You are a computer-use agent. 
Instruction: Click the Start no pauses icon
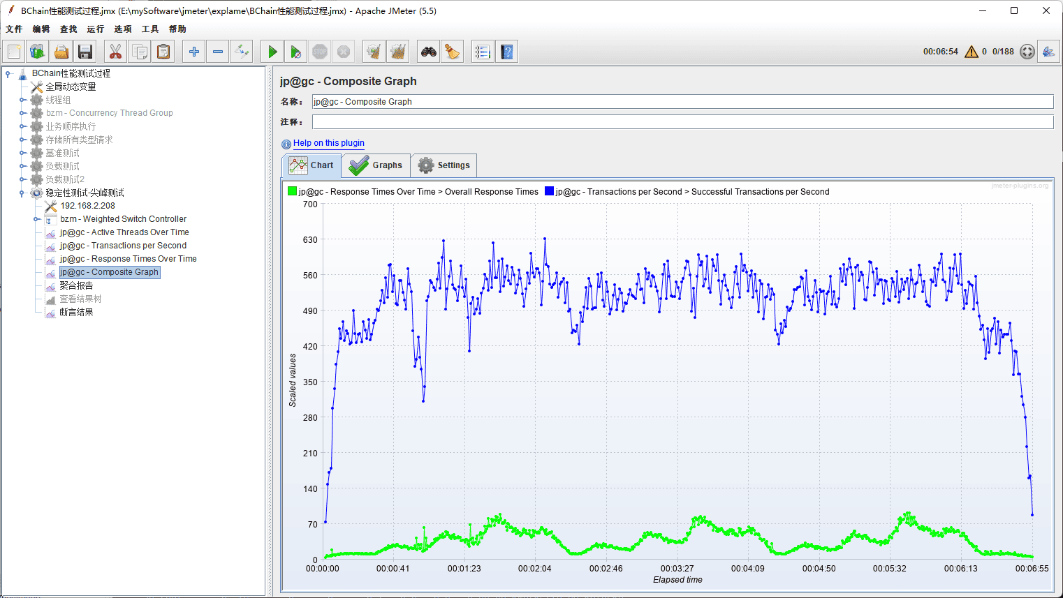click(296, 52)
